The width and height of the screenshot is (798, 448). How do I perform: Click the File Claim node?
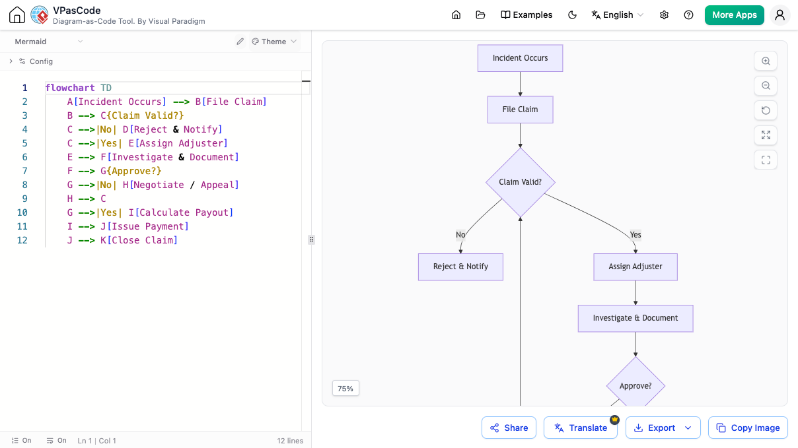(x=520, y=110)
